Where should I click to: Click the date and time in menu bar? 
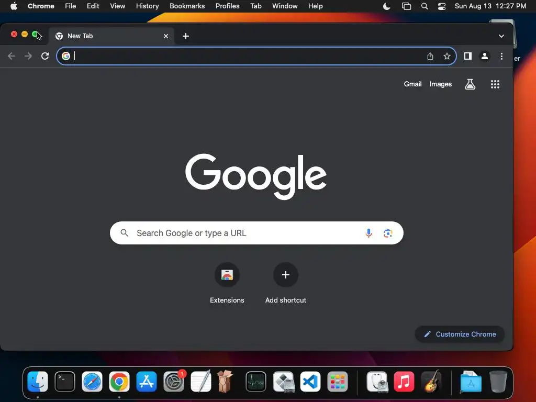[x=490, y=6]
